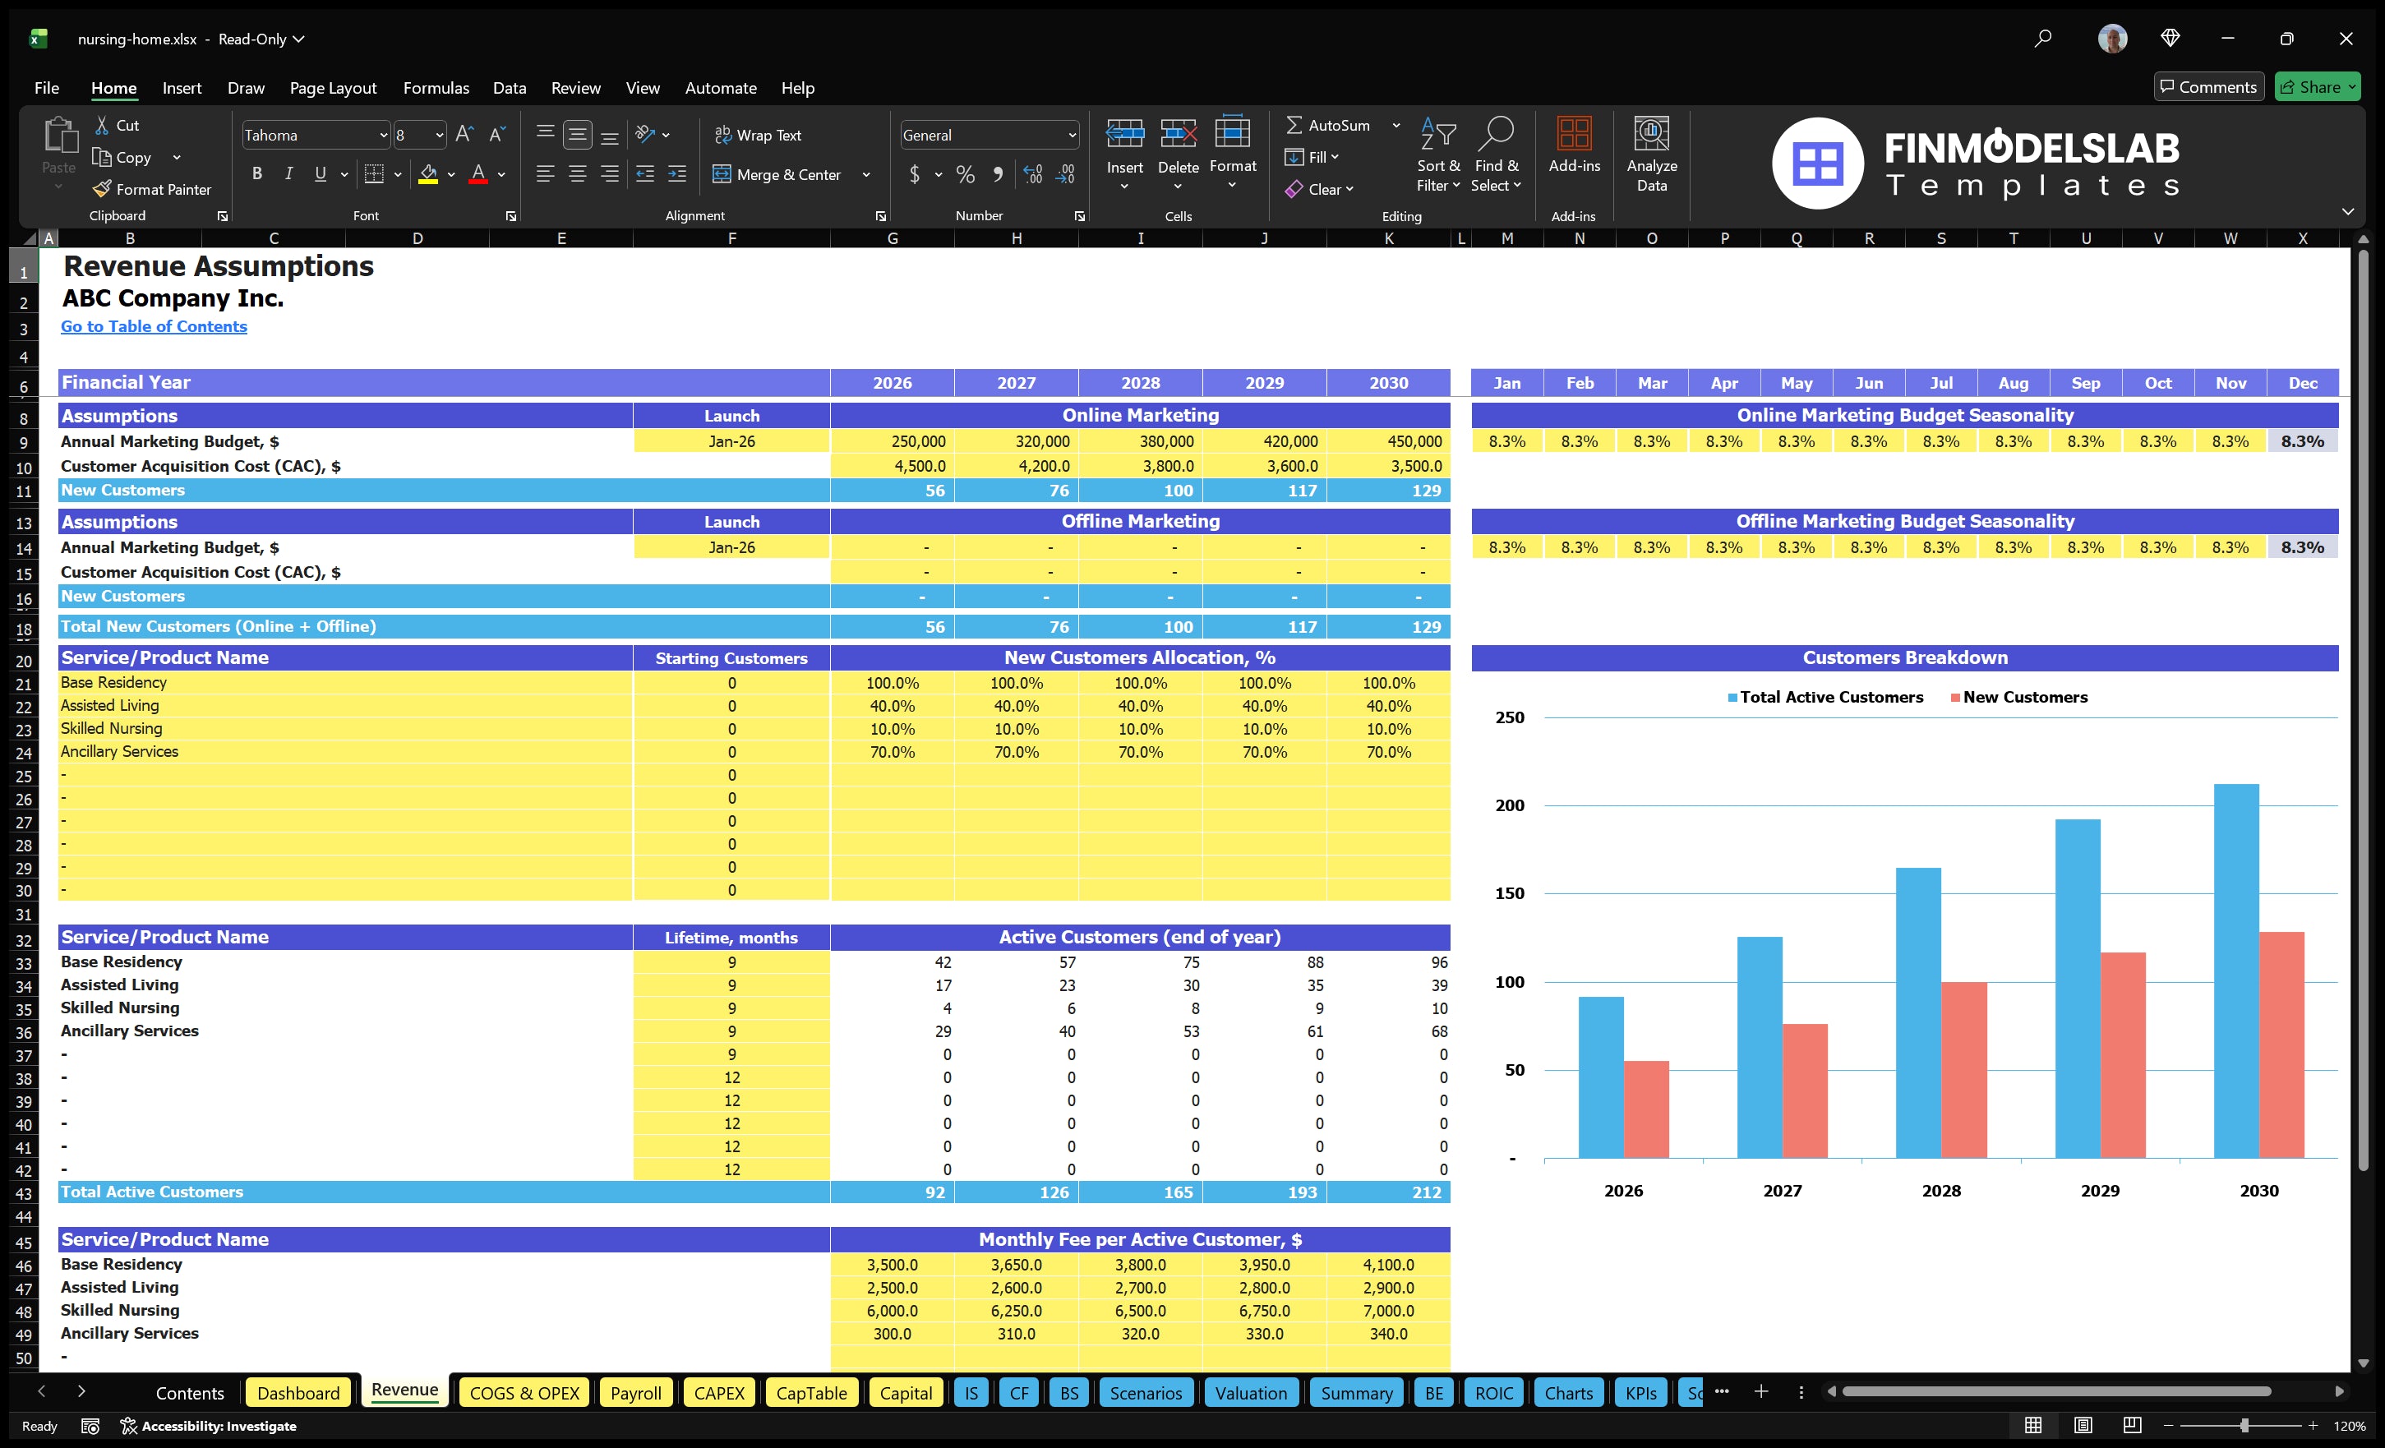The width and height of the screenshot is (2385, 1448).
Task: Click the Go to Table of Contents link
Action: 154,326
